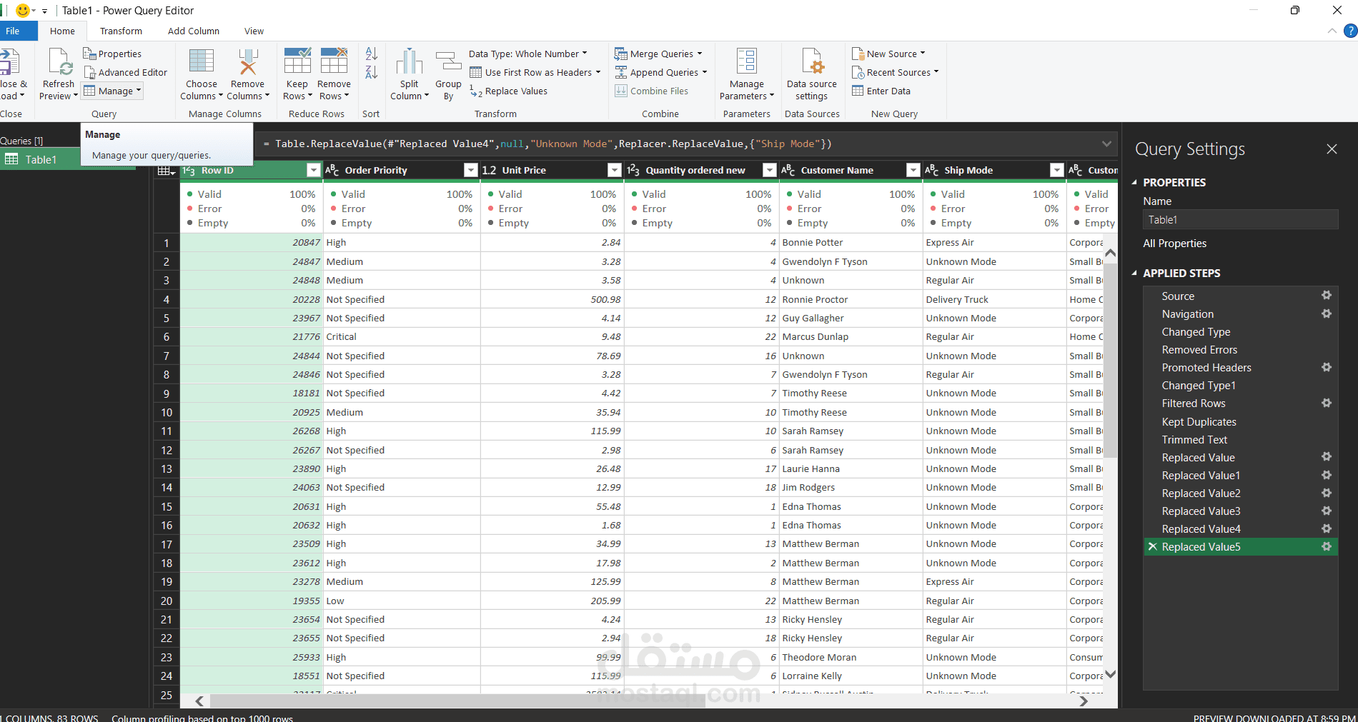Click the Enter Data icon
Screen dimensions: 1358x722
pos(858,91)
